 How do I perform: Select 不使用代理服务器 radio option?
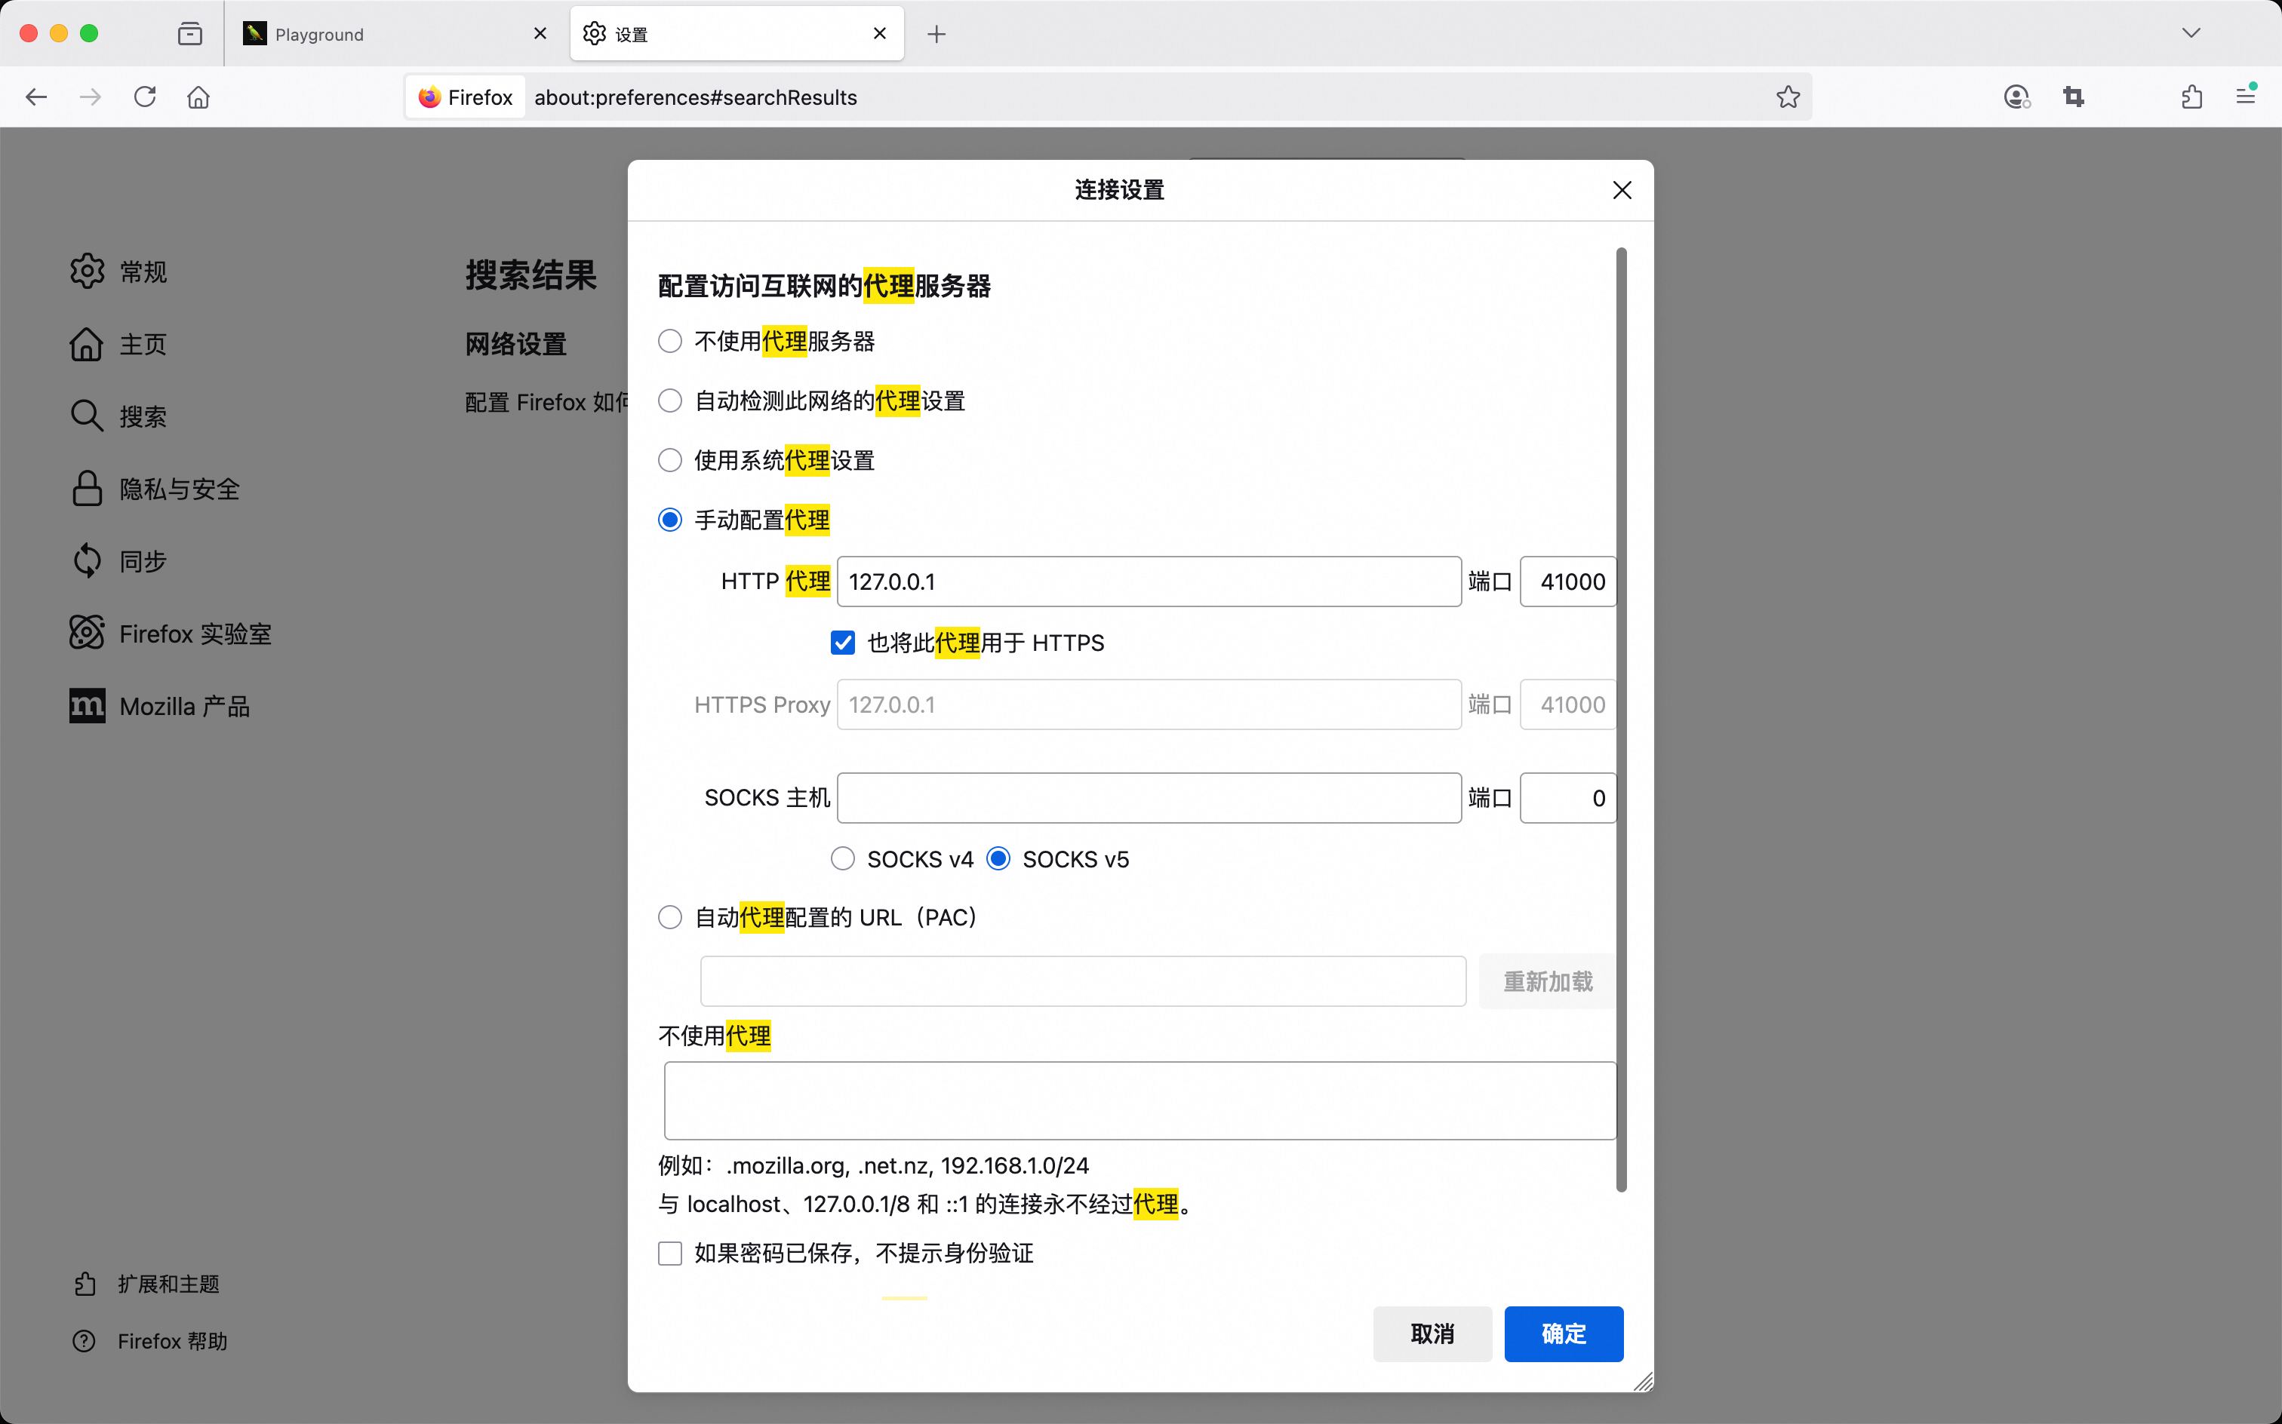point(670,341)
